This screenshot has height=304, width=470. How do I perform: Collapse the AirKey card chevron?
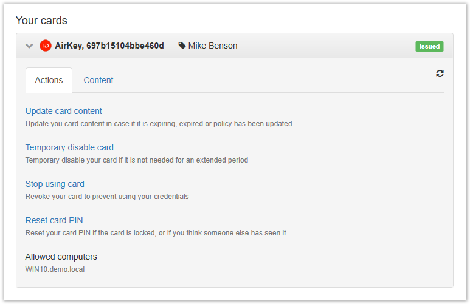(x=29, y=46)
